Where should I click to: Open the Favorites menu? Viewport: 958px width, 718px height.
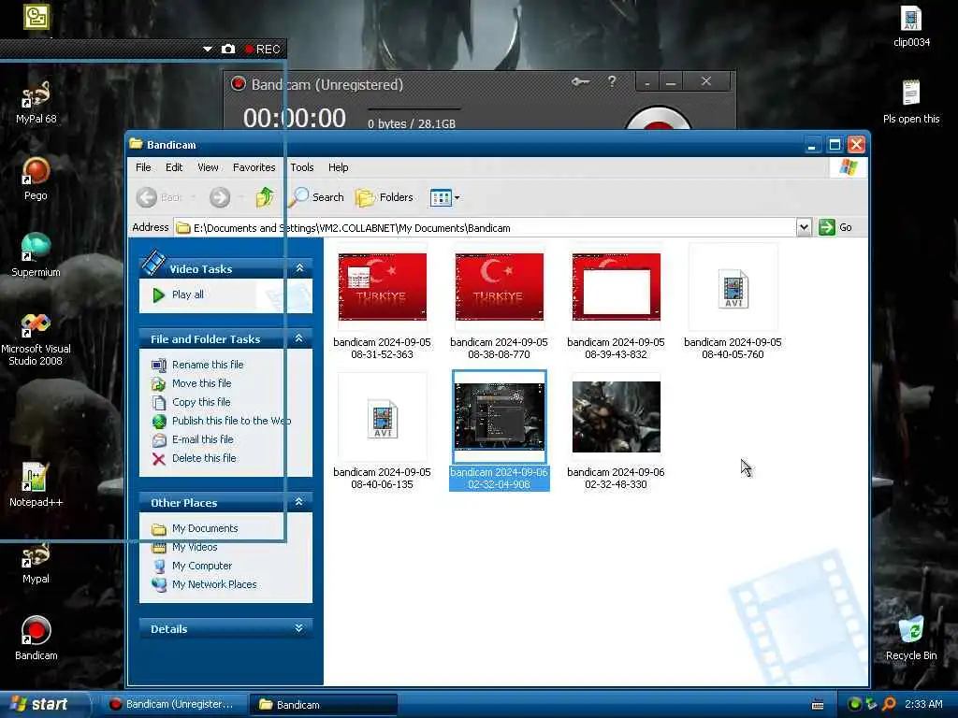coord(254,167)
